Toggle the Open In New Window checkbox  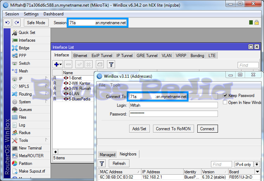click(x=225, y=103)
